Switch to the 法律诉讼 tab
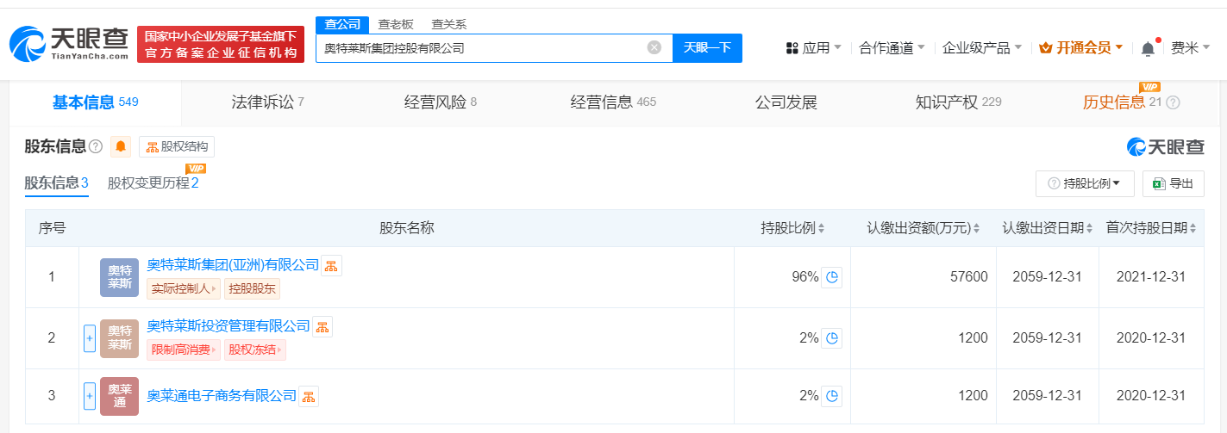 (x=268, y=102)
